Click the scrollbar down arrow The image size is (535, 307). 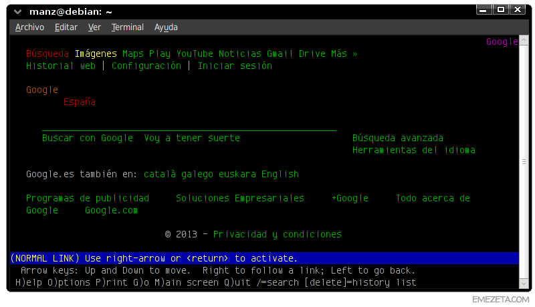524,283
